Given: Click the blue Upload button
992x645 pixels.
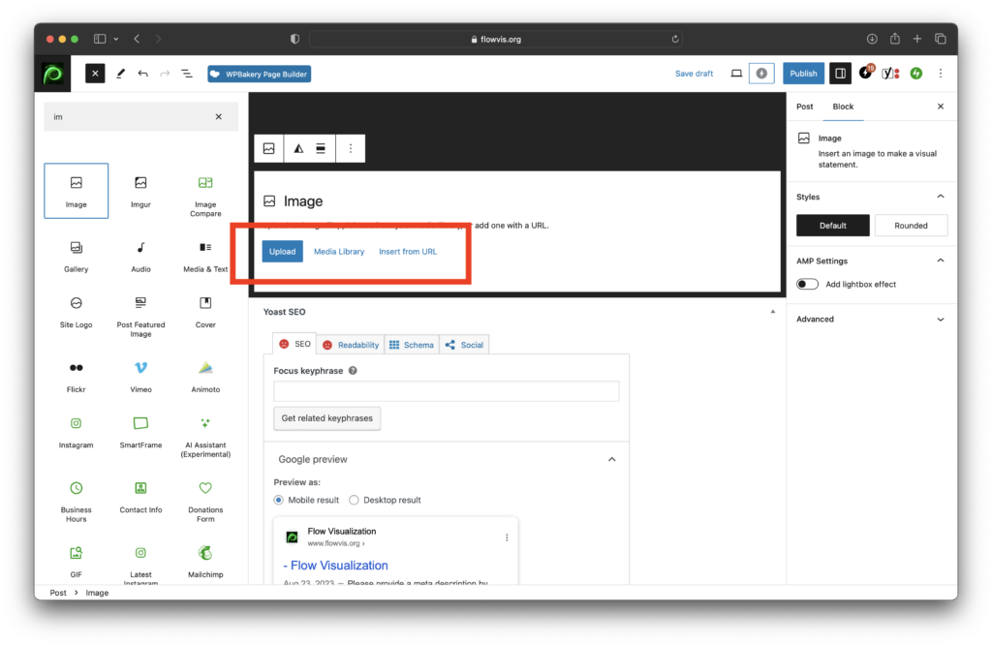Looking at the screenshot, I should pyautogui.click(x=282, y=252).
